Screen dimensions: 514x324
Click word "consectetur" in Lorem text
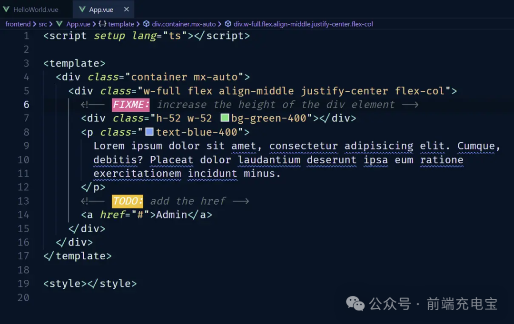[303, 146]
